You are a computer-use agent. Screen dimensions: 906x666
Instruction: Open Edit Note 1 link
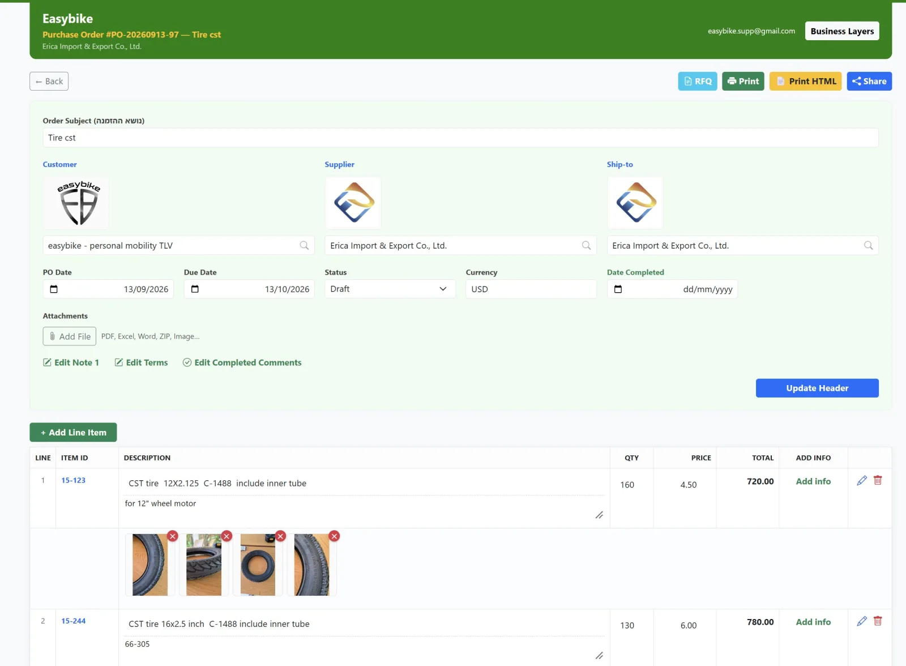click(x=71, y=362)
